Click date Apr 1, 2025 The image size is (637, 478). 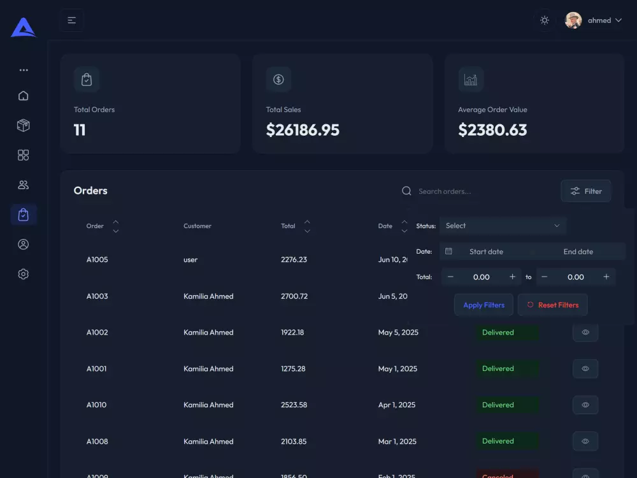pyautogui.click(x=397, y=405)
